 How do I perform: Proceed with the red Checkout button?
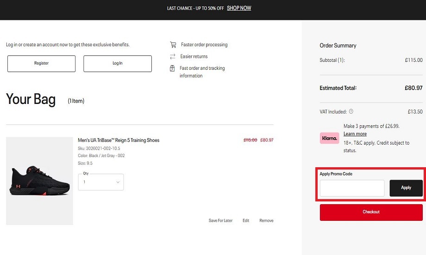pyautogui.click(x=371, y=212)
